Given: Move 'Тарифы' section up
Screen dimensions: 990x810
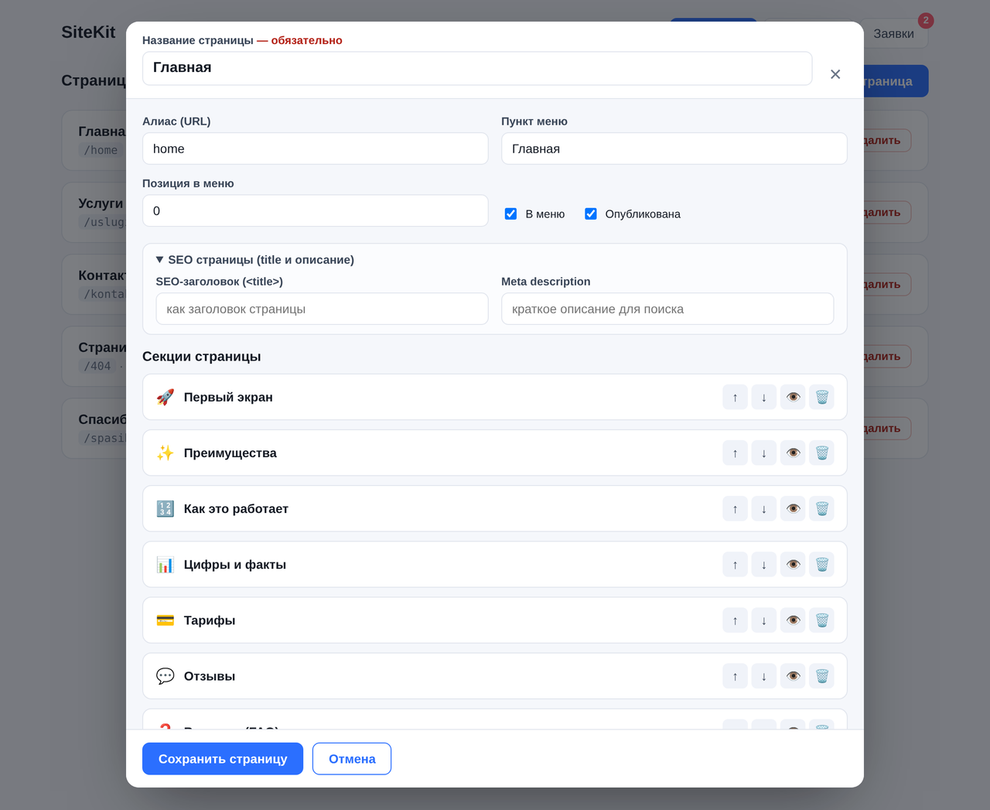Looking at the screenshot, I should [735, 620].
